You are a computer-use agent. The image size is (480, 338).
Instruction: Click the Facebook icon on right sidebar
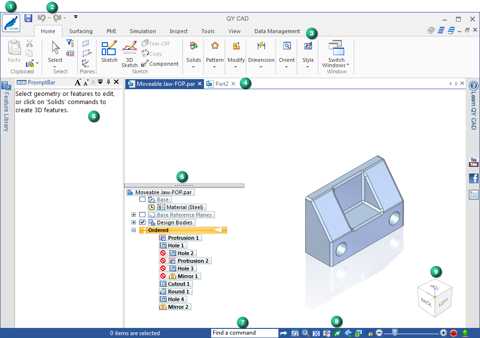tap(473, 178)
